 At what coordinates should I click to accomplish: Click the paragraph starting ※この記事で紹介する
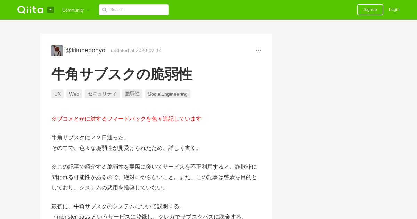click(154, 177)
